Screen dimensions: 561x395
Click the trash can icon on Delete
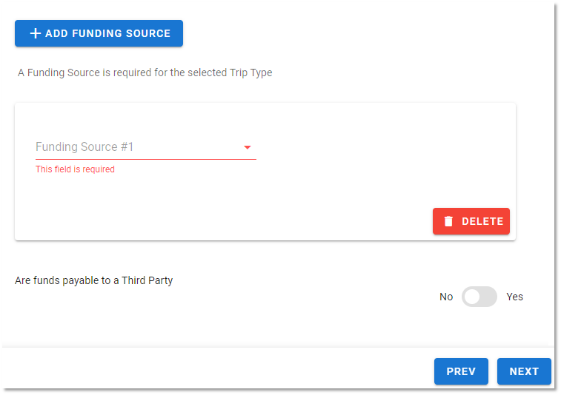[x=448, y=221]
